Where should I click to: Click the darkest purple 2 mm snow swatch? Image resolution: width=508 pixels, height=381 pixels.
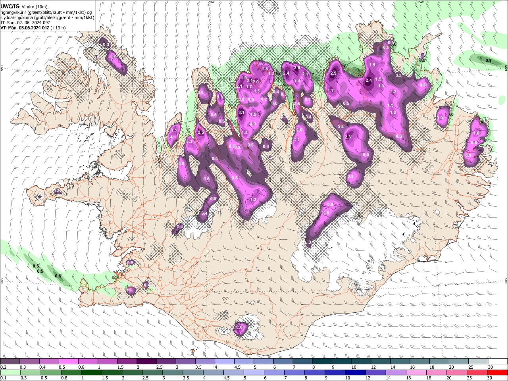(146, 361)
